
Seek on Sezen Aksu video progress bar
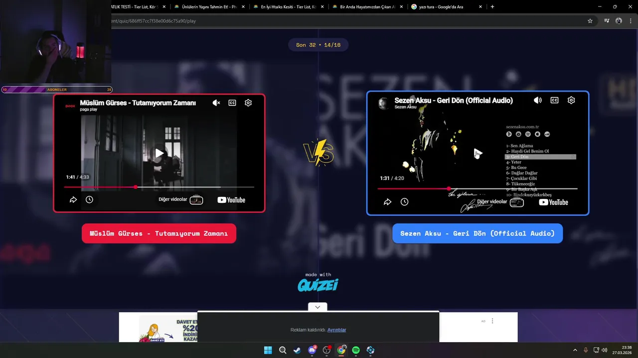click(x=478, y=188)
